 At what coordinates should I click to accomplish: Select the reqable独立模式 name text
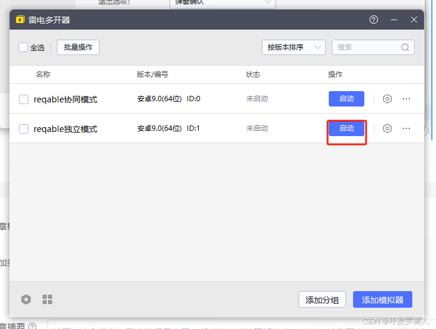point(66,129)
